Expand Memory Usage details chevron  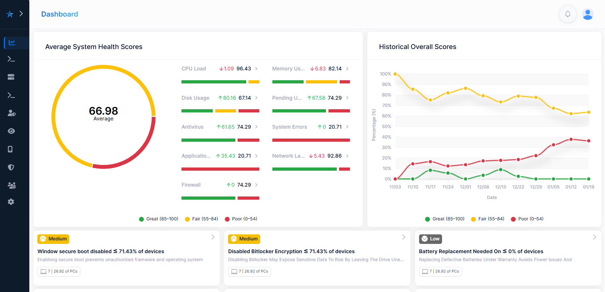347,69
